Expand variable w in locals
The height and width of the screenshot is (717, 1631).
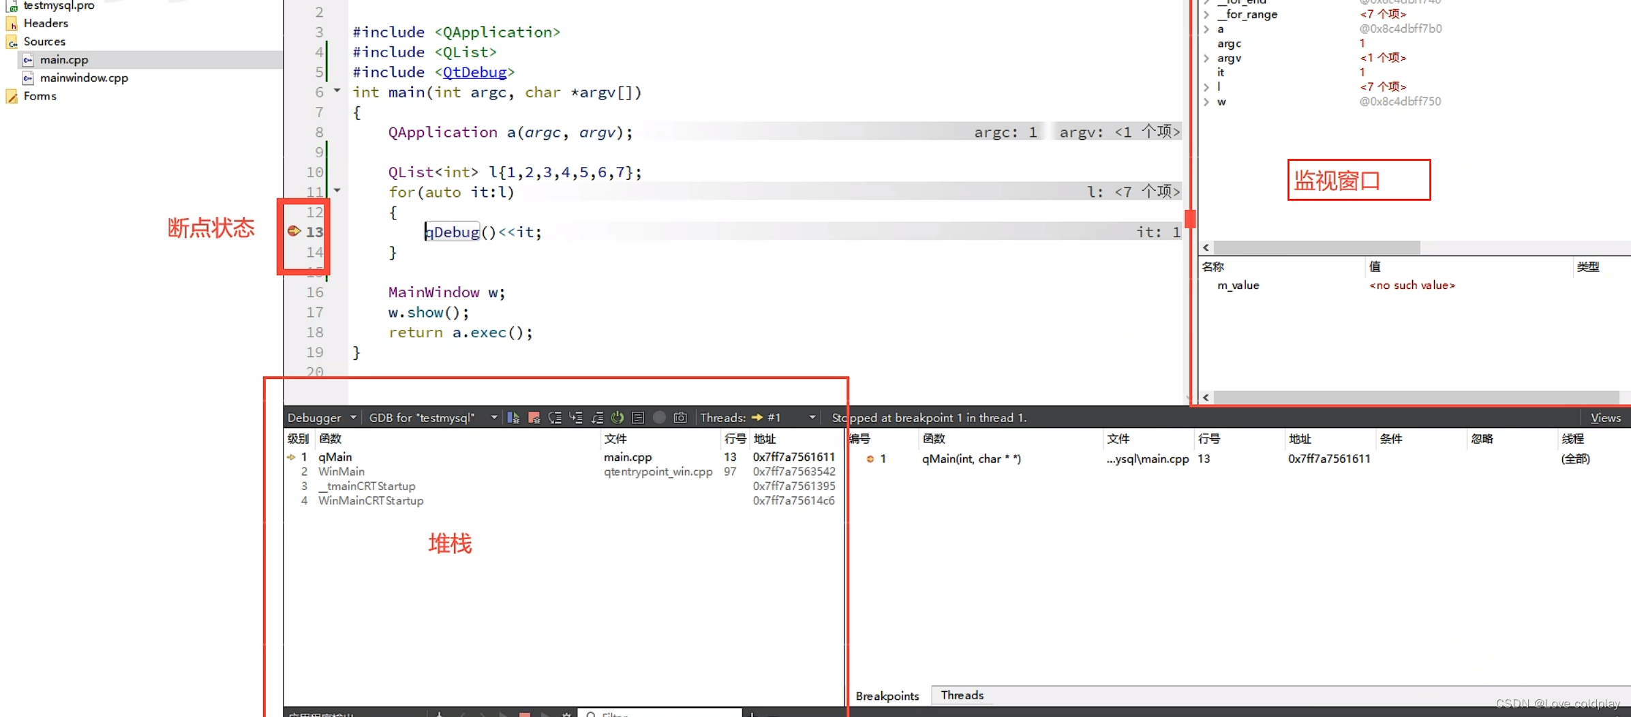tap(1206, 102)
